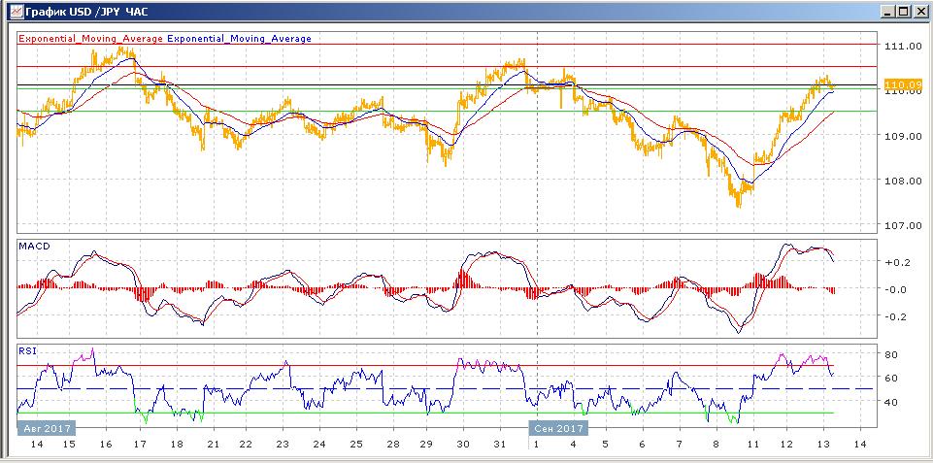Click date label 28 on time axis

pos(392,446)
